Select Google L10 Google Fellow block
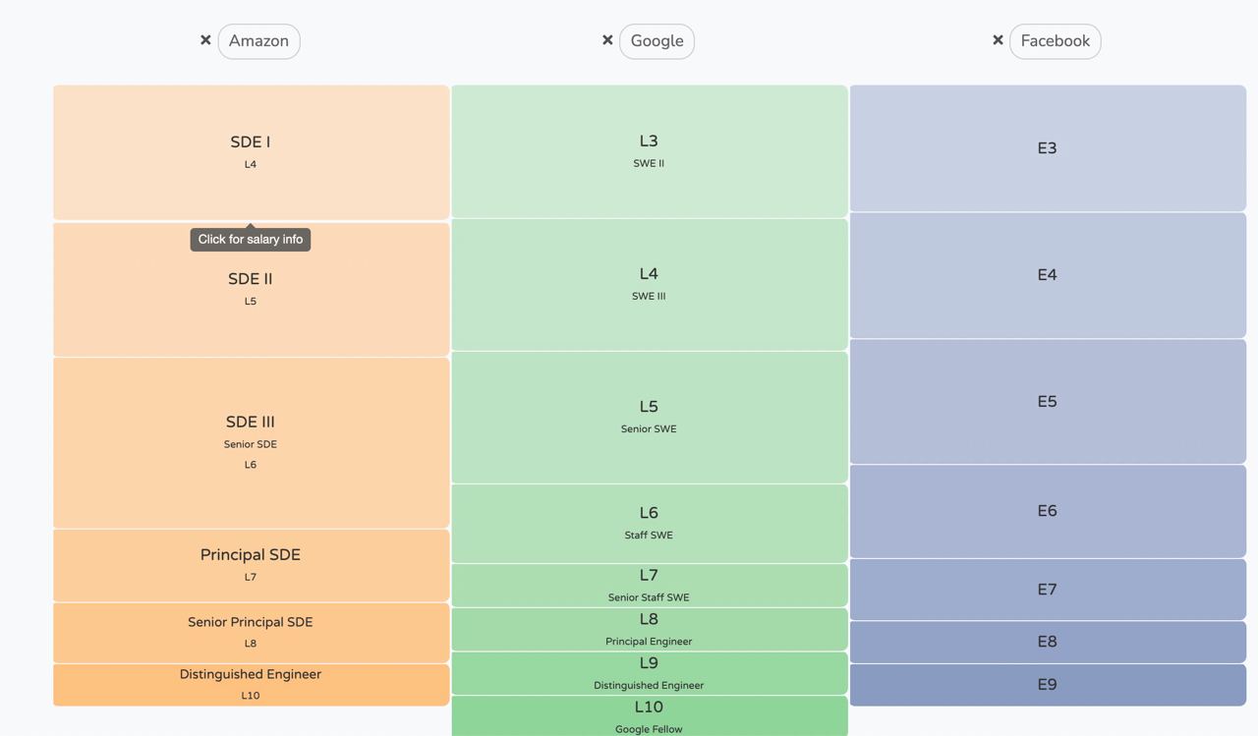Screen dimensions: 1258x736 tap(650, 716)
